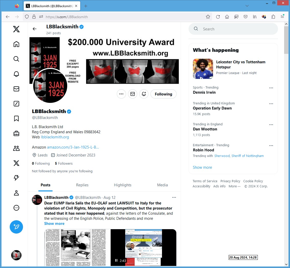Screen dimensions: 290x268
Task: Switch to the Media tab
Action: point(163,185)
